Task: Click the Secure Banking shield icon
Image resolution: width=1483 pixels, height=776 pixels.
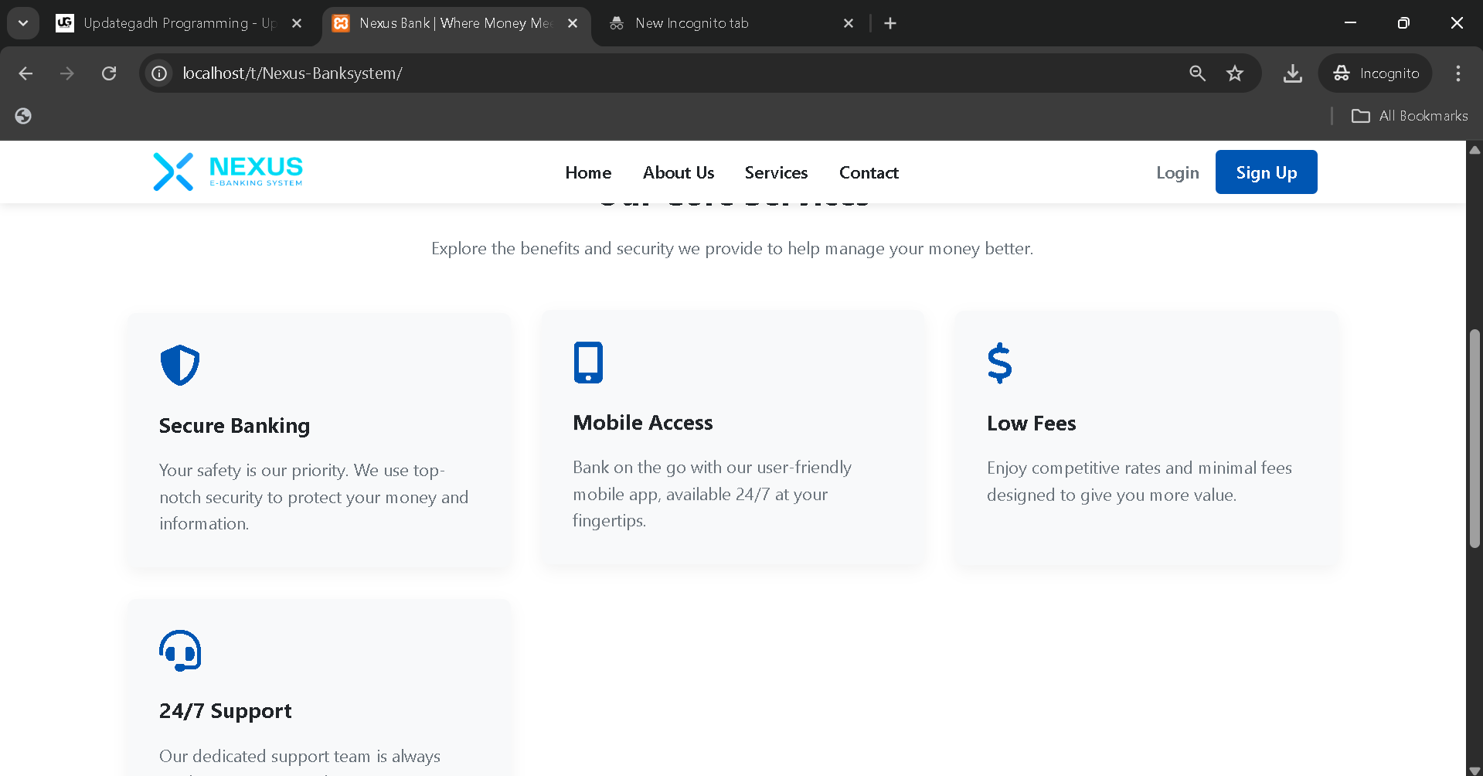Action: pos(180,365)
